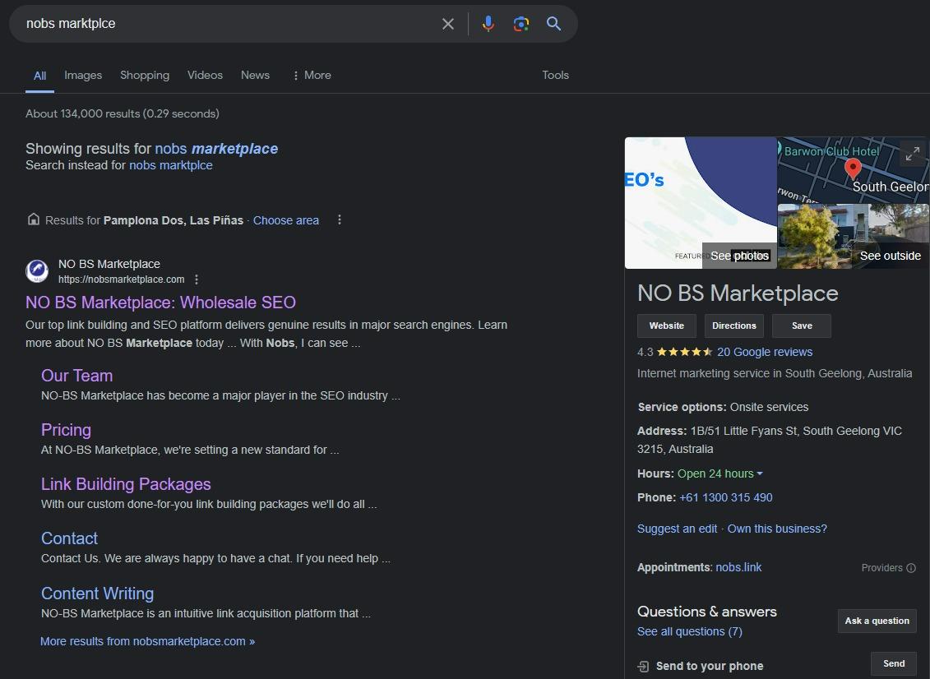
Task: Clear the search query with X icon
Action: click(x=448, y=24)
